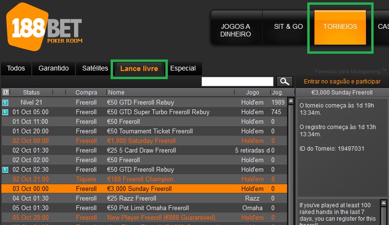Image resolution: width=389 pixels, height=225 pixels.
Task: Click Entrar no saguão e participar link
Action: point(342,82)
